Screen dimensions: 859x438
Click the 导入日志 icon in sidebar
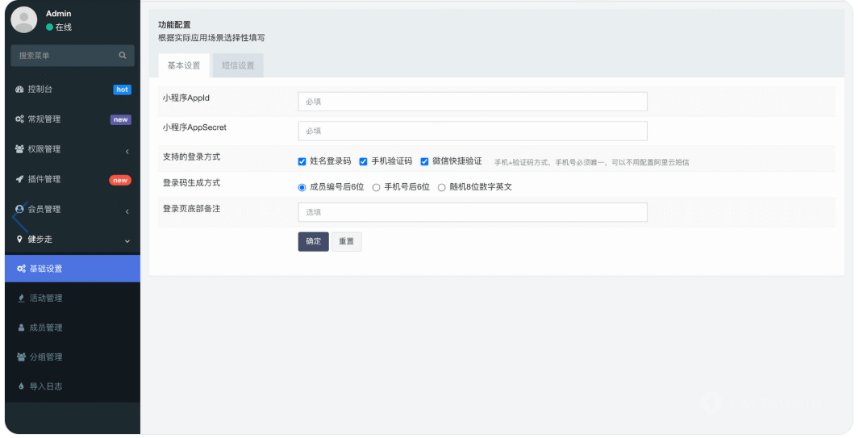tap(21, 386)
